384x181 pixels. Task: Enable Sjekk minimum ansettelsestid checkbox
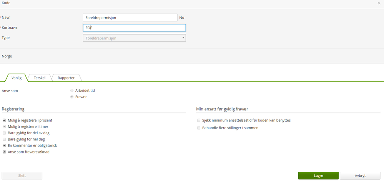[199, 120]
